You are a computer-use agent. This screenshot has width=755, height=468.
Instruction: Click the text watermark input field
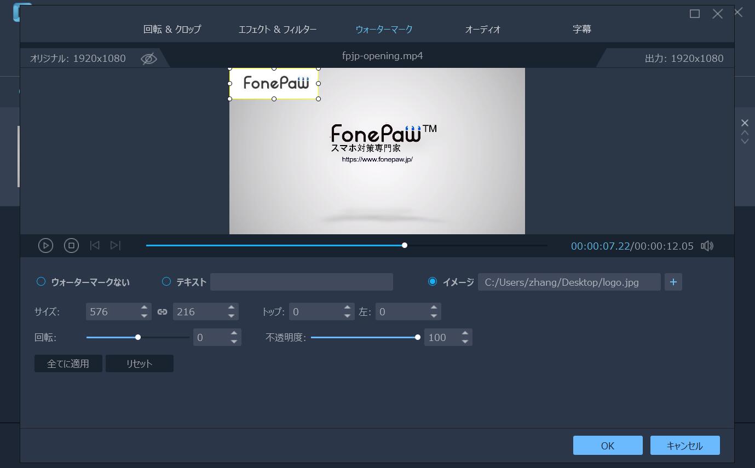302,282
